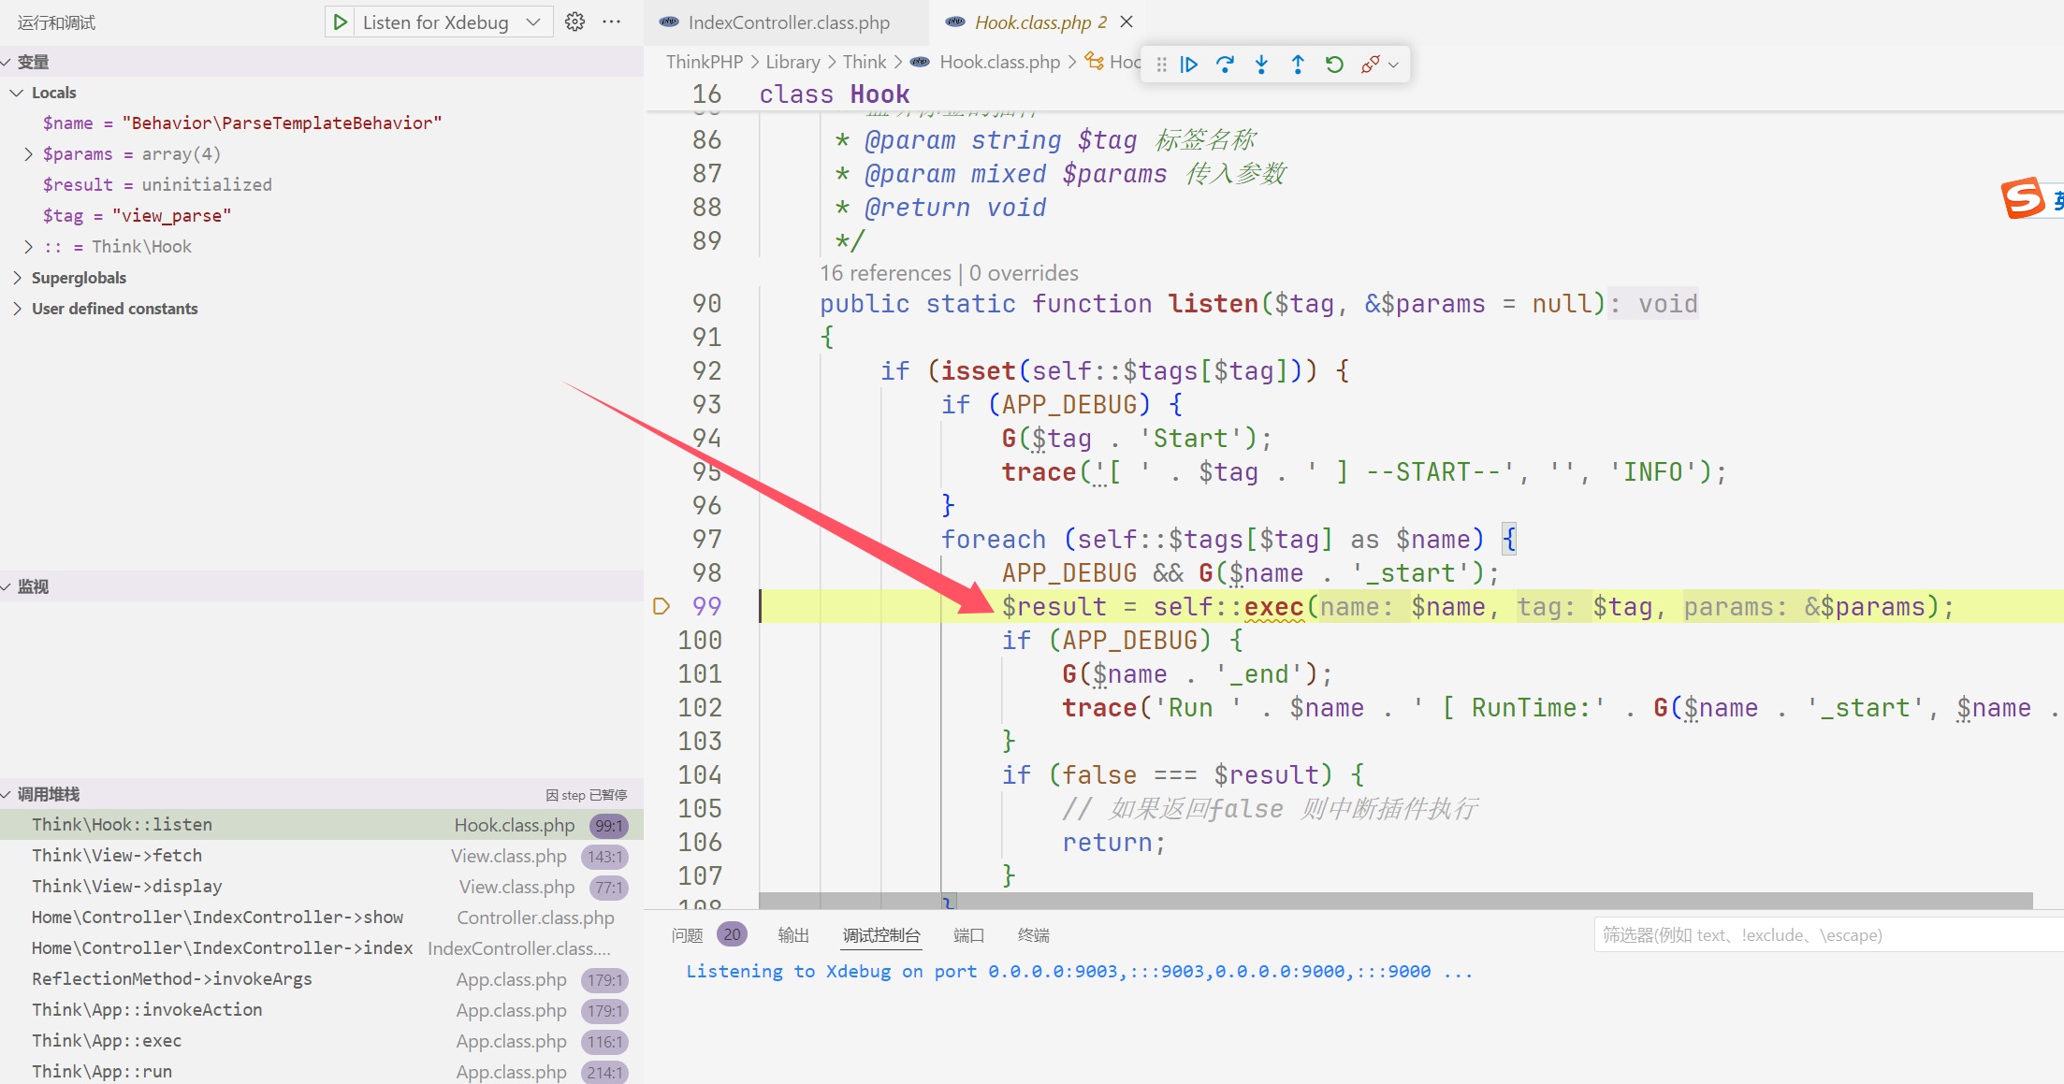Click the 16 references code lens link

point(885,273)
